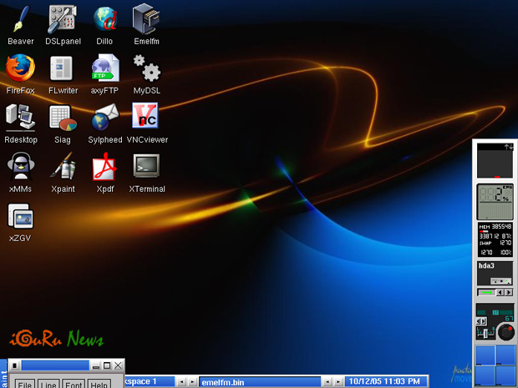Launch the xZGV image viewer
Viewport: 518px width, 388px height.
click(x=20, y=217)
